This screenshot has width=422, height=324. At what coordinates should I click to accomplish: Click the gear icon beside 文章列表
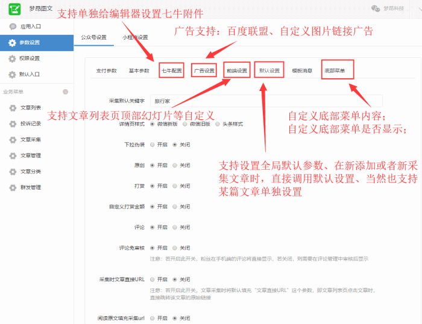click(x=13, y=108)
